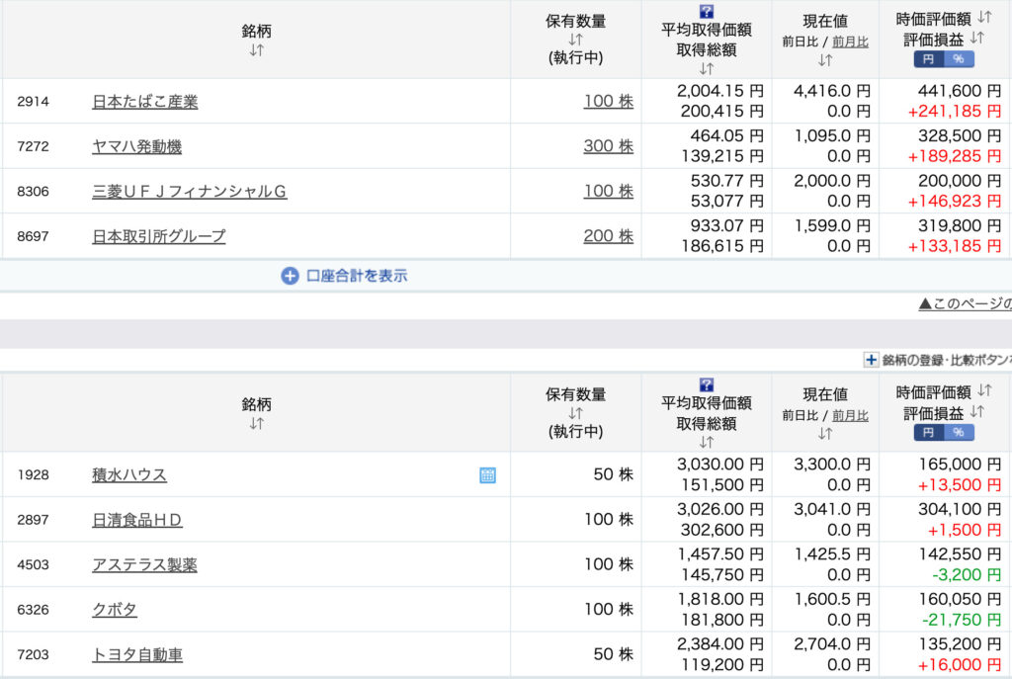Click the +189,285 円 profit value
This screenshot has width=1012, height=679.
[955, 156]
